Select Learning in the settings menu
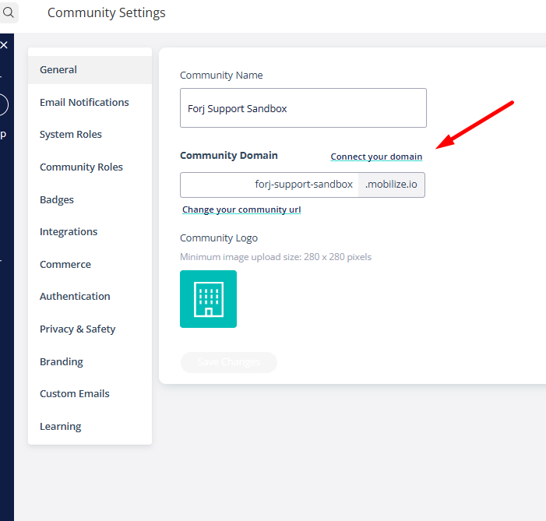 [60, 426]
